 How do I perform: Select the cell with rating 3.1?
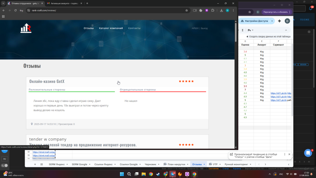pyautogui.click(x=245, y=86)
